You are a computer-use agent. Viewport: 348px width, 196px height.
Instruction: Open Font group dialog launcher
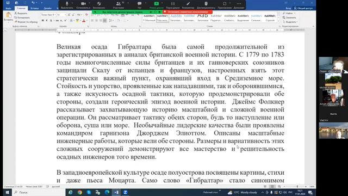(x=88, y=27)
